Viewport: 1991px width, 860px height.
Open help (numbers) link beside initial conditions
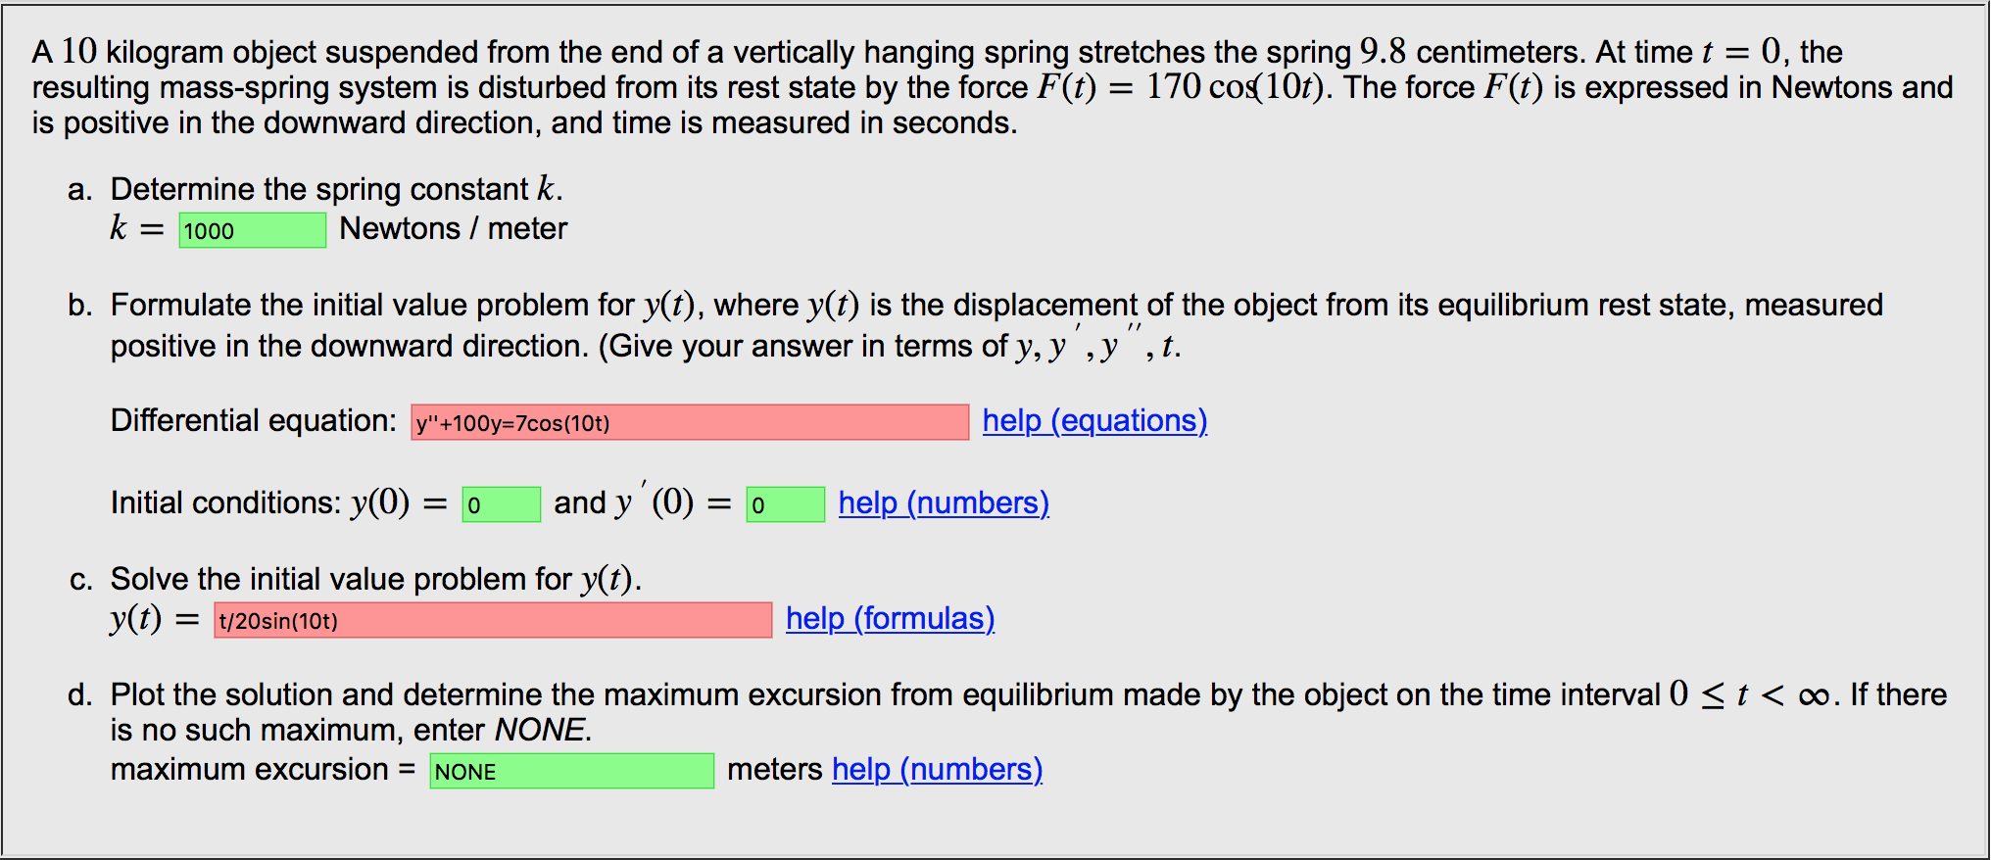(x=944, y=502)
